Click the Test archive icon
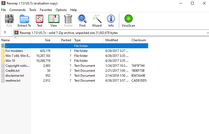 tap(40, 19)
